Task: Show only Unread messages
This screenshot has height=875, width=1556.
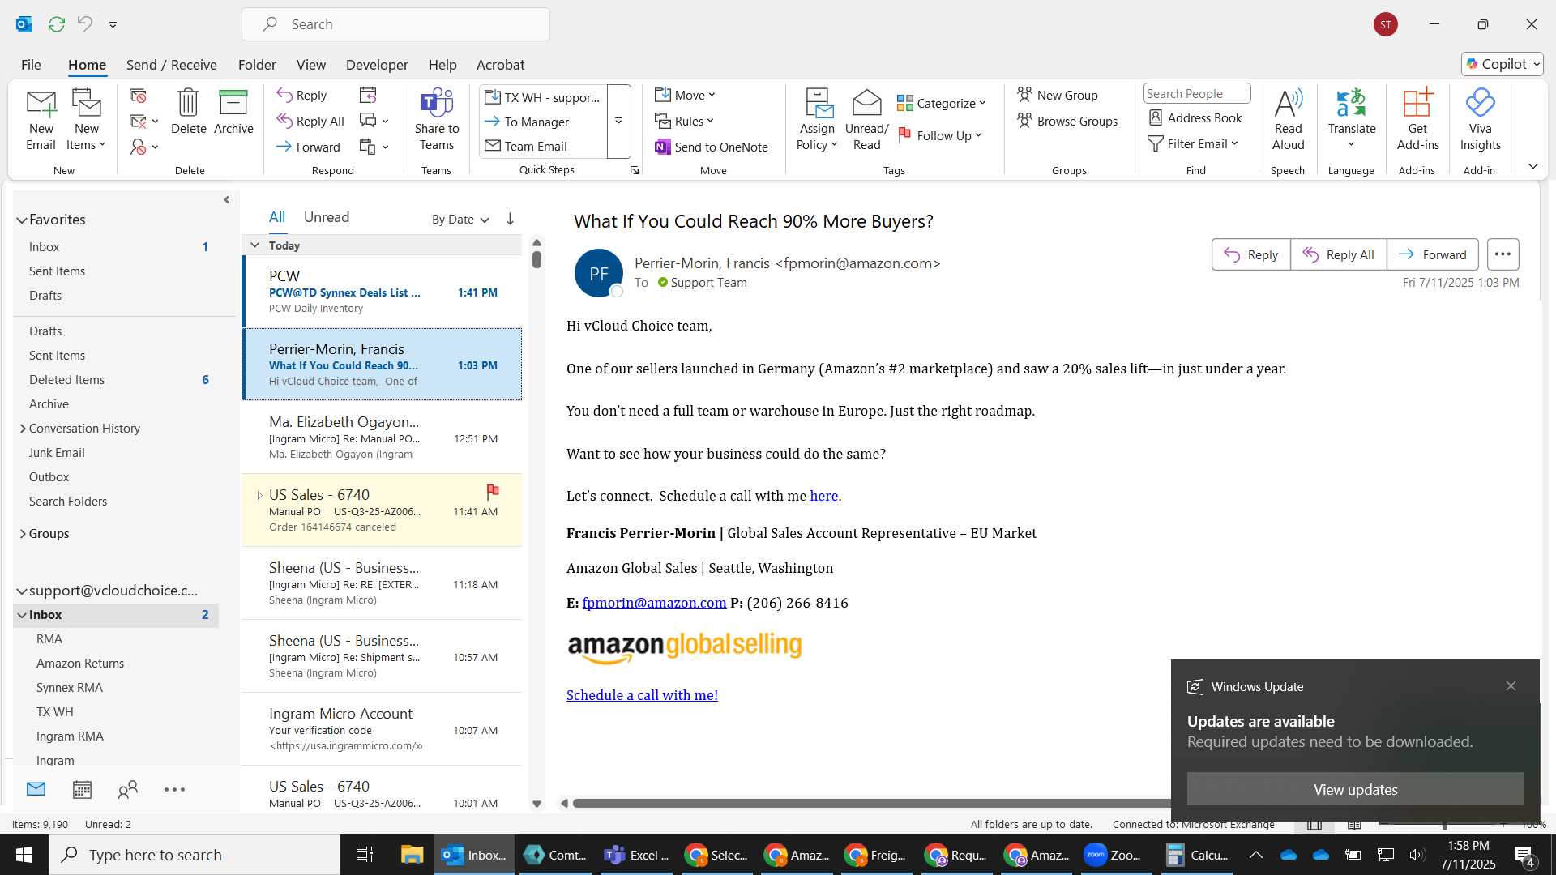Action: [327, 217]
